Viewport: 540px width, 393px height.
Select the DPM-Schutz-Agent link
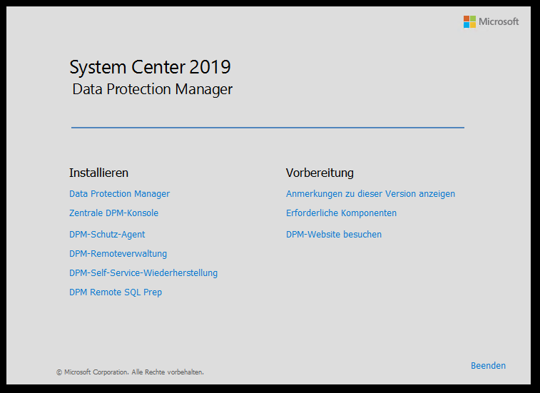pyautogui.click(x=107, y=235)
